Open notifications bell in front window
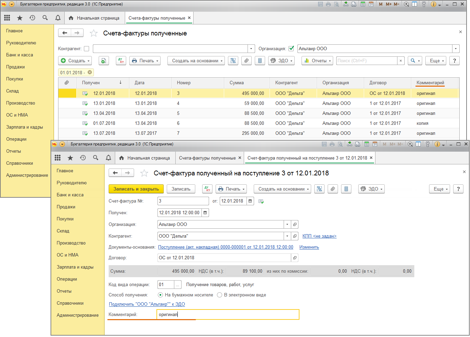Viewport: 470px width, 337px height. [108, 158]
